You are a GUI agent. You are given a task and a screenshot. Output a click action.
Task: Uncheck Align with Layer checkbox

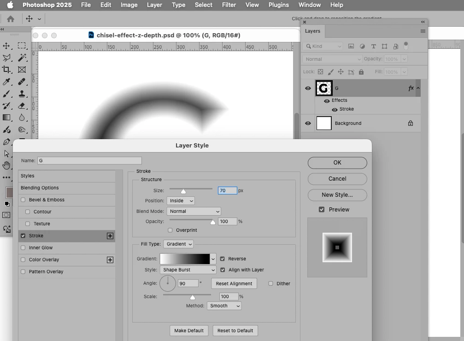click(223, 270)
